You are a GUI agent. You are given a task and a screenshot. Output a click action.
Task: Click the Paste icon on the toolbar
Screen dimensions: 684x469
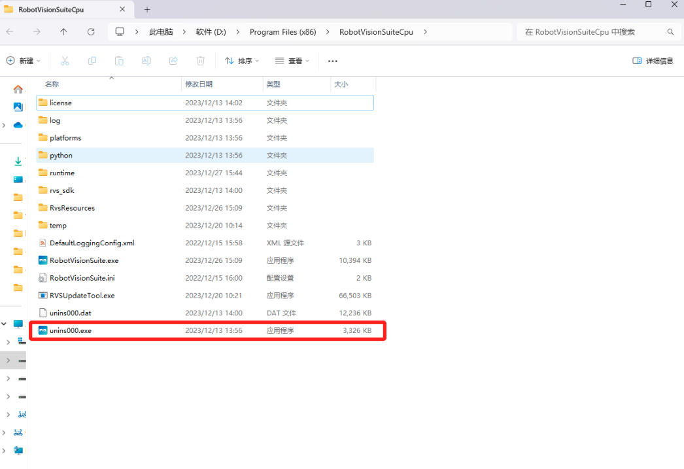click(x=119, y=61)
